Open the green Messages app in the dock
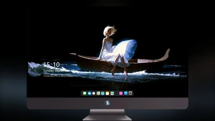 click(85, 93)
